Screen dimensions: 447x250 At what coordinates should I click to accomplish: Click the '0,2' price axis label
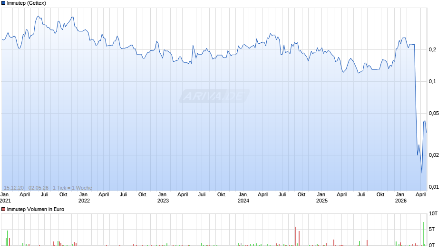(432, 49)
